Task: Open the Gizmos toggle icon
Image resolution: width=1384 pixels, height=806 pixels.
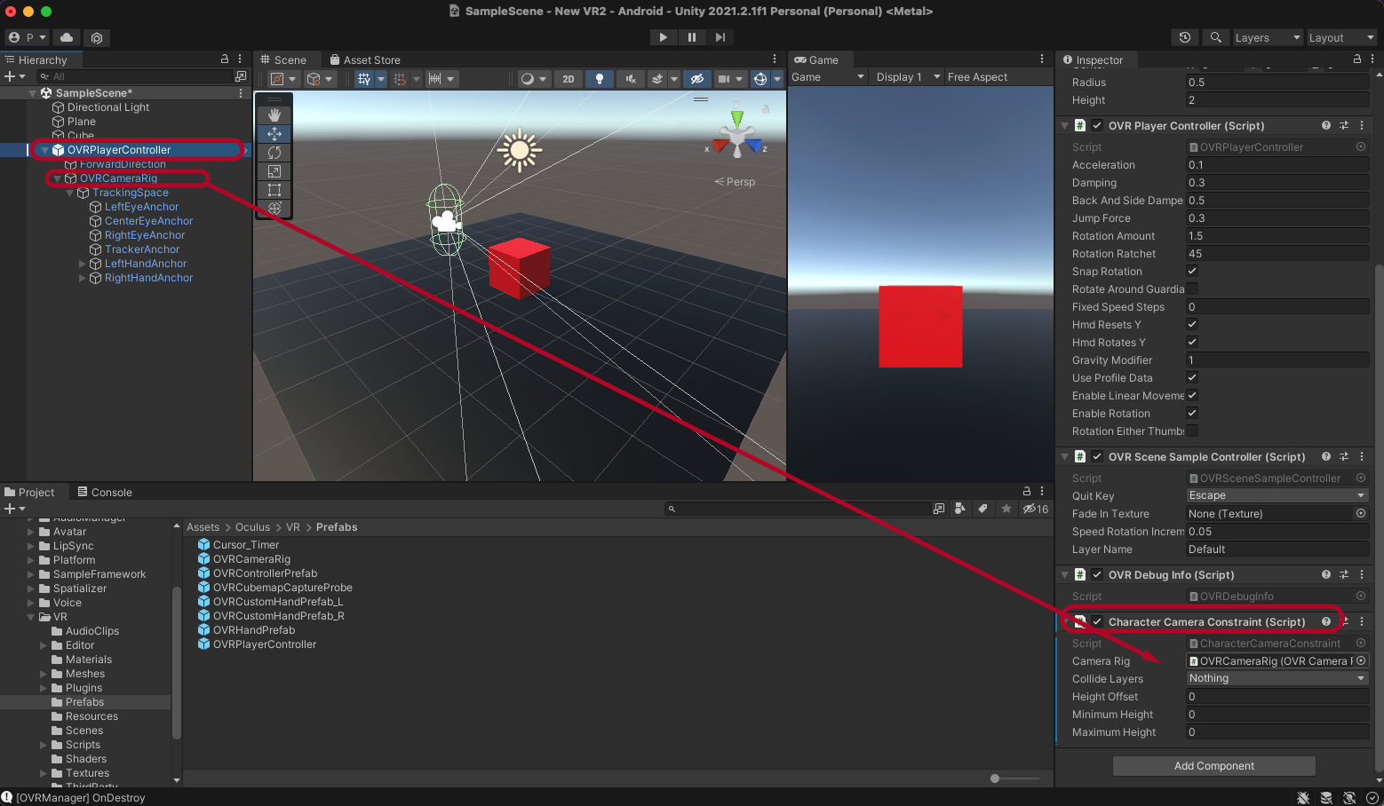Action: pyautogui.click(x=760, y=79)
